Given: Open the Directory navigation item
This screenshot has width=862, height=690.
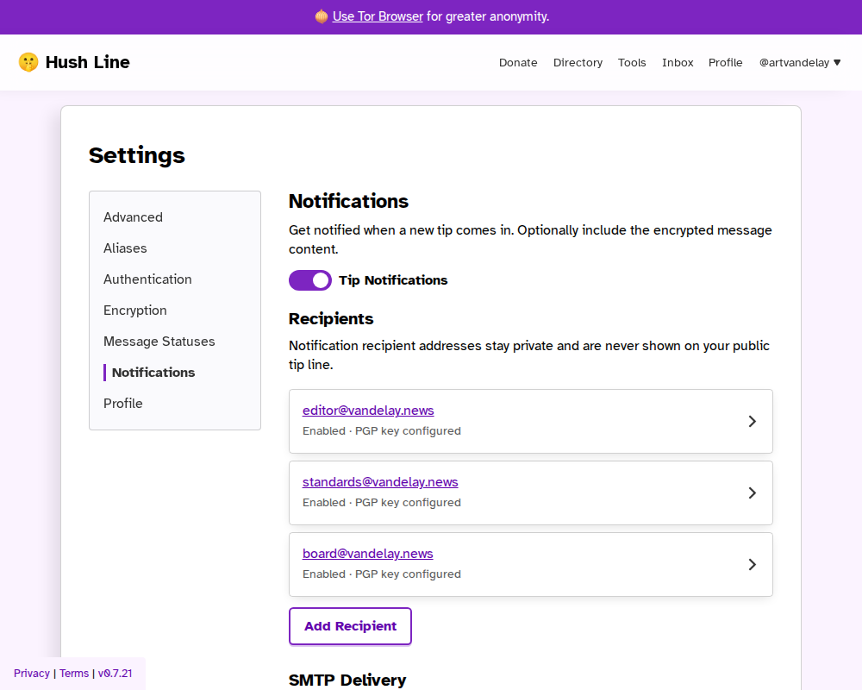Looking at the screenshot, I should coord(578,63).
